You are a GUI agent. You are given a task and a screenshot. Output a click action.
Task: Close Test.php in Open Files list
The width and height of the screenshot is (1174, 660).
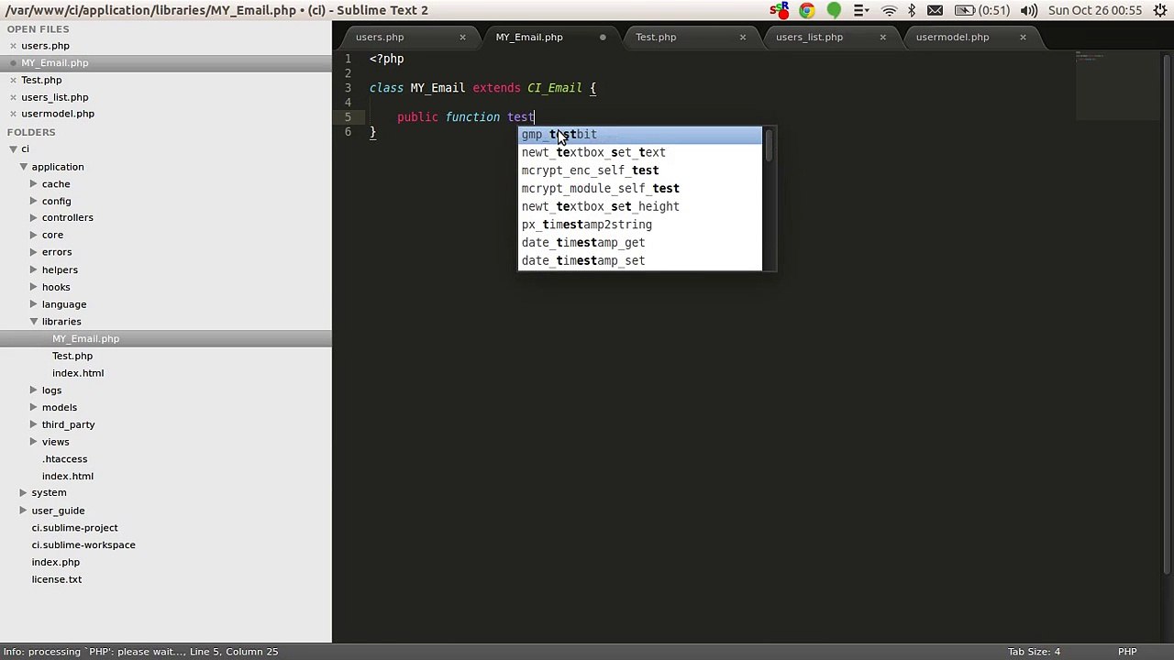(13, 80)
